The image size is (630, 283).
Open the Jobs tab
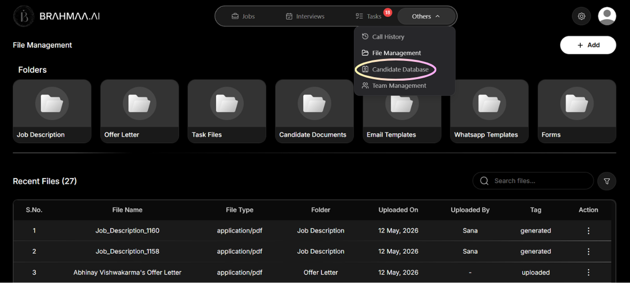(x=243, y=16)
